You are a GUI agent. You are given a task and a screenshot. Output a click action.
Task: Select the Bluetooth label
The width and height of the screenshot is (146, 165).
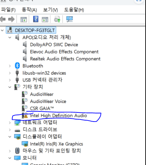(x=33, y=66)
